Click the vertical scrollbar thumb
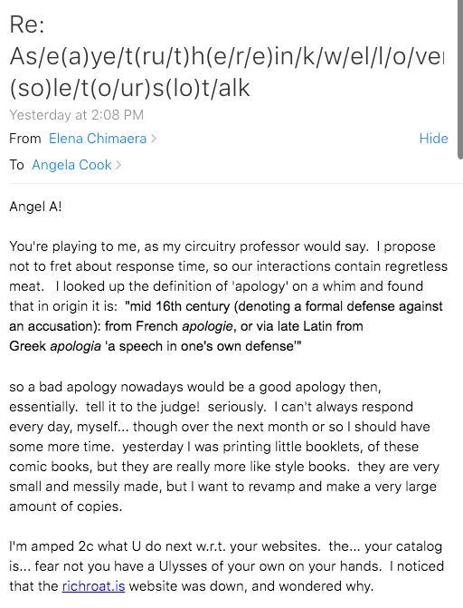 click(460, 78)
